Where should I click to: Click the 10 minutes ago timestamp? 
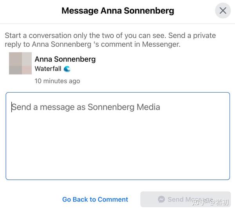coord(57,81)
